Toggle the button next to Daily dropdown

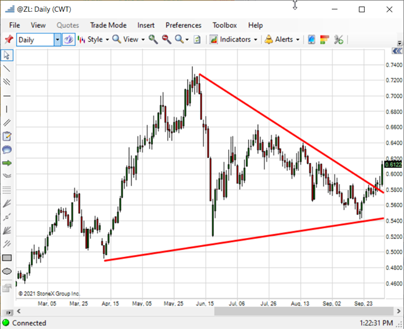(x=68, y=40)
